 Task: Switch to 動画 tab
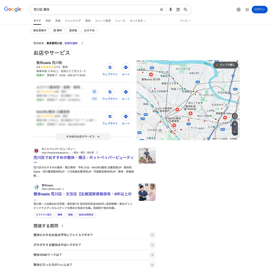[88, 21]
